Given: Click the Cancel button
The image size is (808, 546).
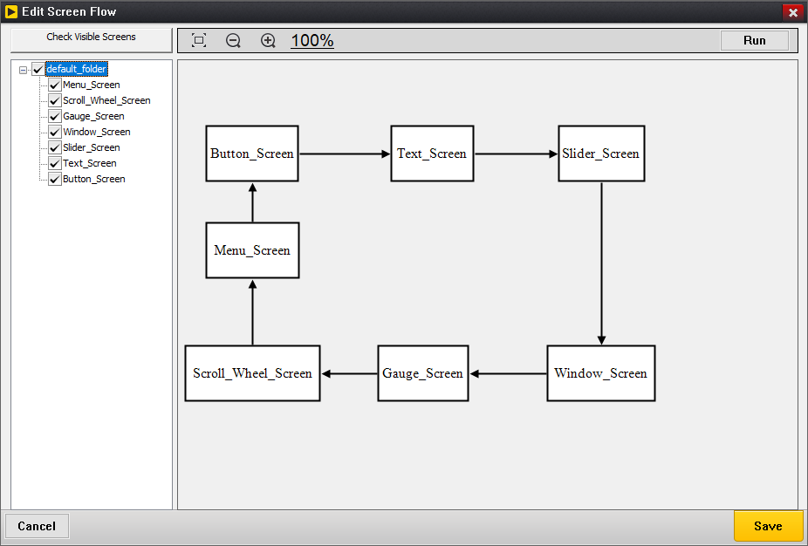Looking at the screenshot, I should click(x=37, y=526).
